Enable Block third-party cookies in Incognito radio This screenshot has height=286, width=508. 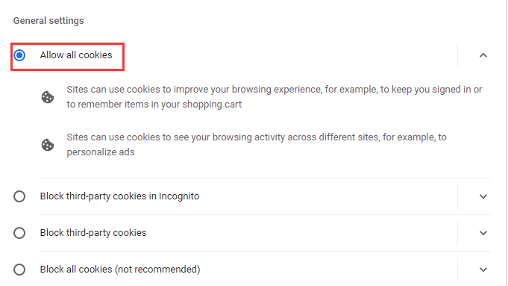coord(19,196)
